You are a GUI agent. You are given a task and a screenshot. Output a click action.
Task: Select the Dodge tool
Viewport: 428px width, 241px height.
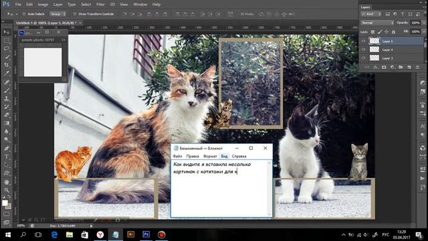tap(7, 140)
